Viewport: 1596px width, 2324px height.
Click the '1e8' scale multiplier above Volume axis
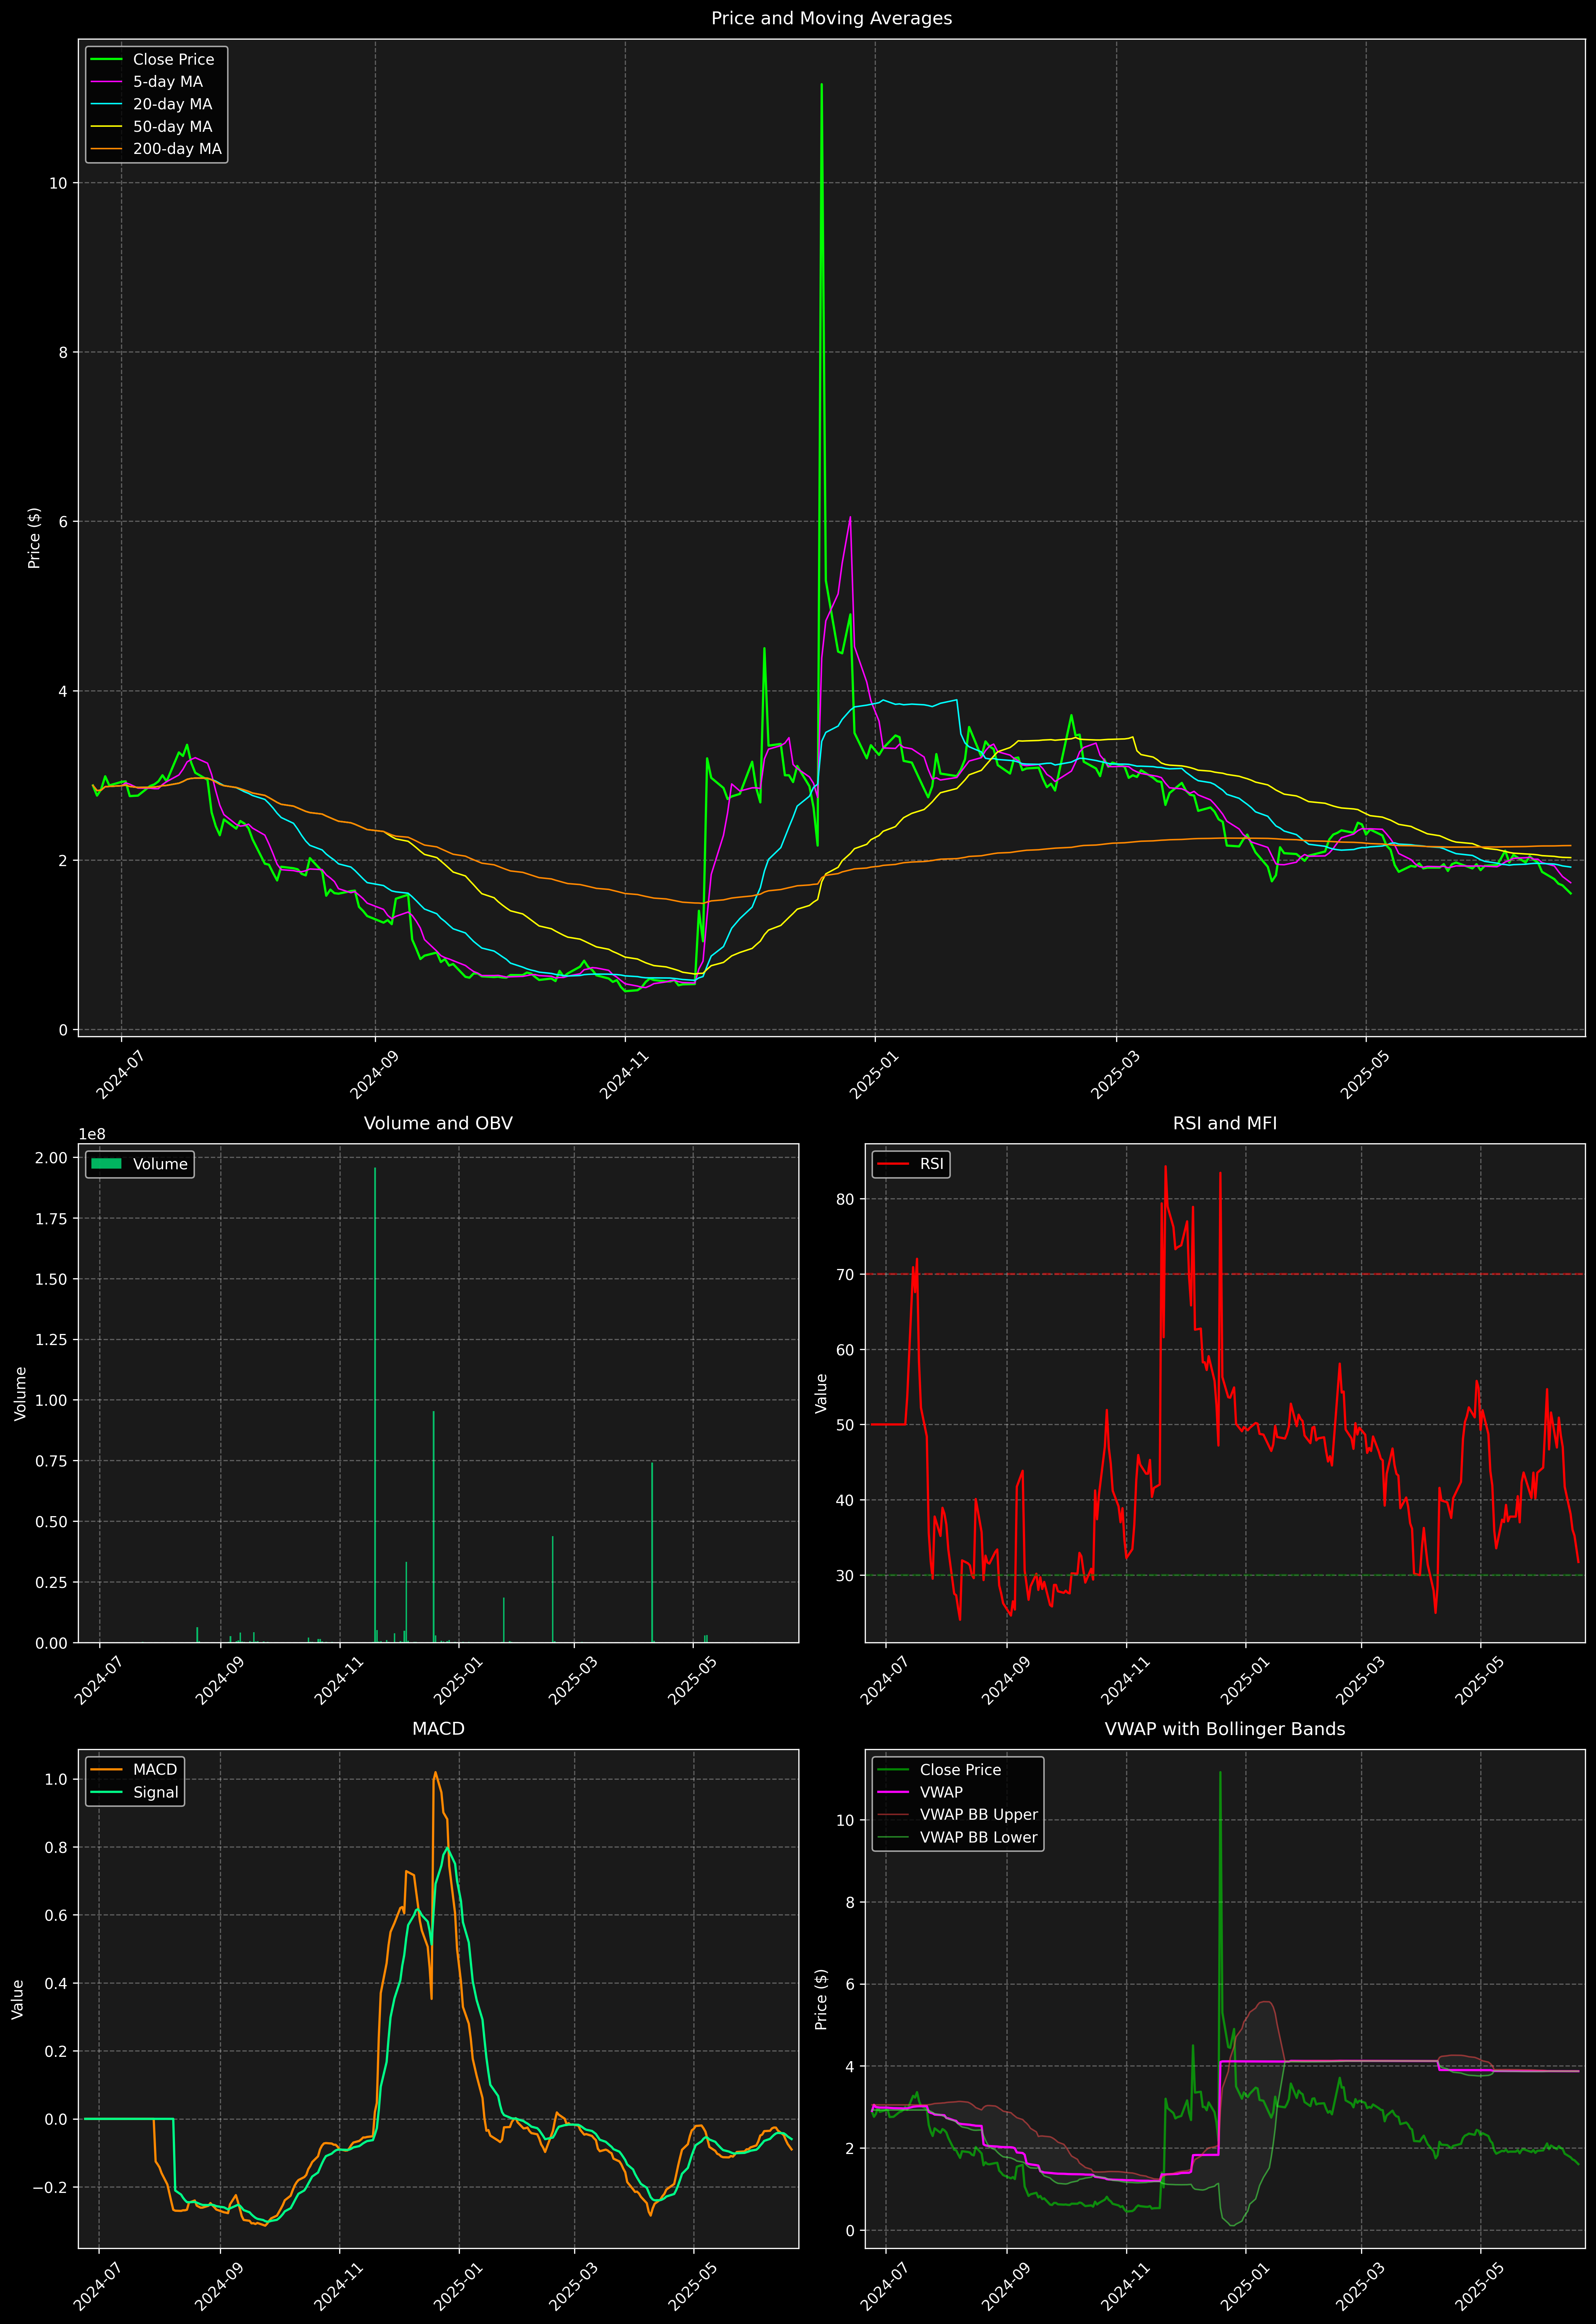92,1134
